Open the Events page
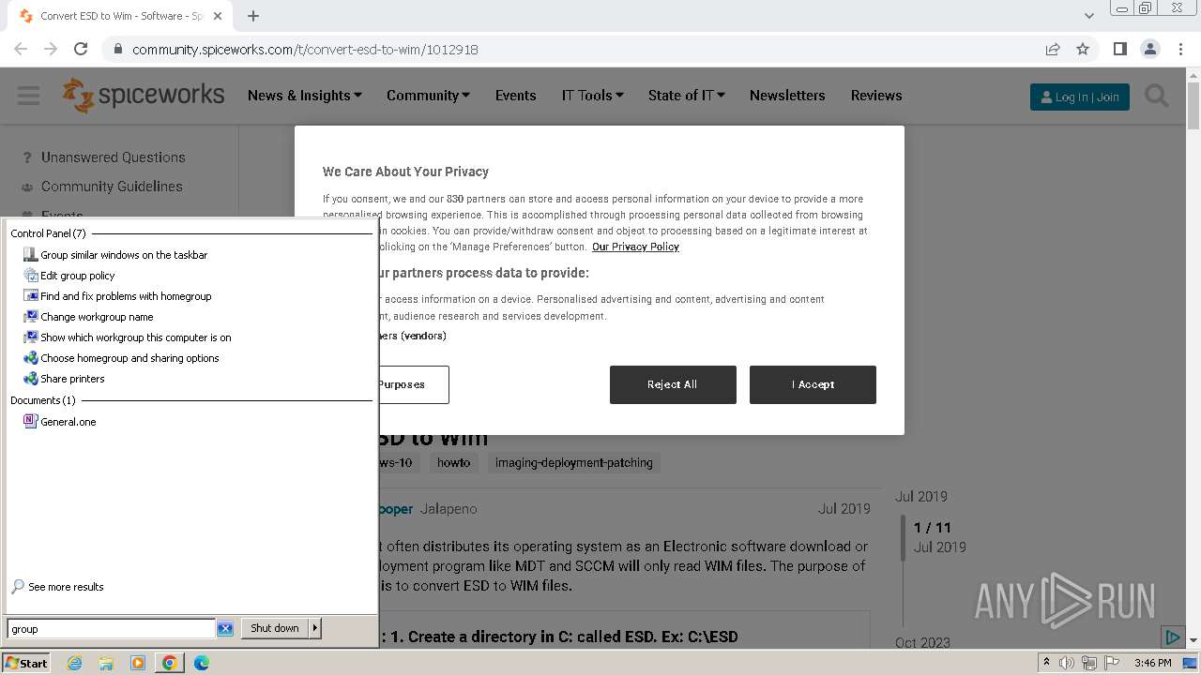Image resolution: width=1201 pixels, height=675 pixels. coord(516,96)
